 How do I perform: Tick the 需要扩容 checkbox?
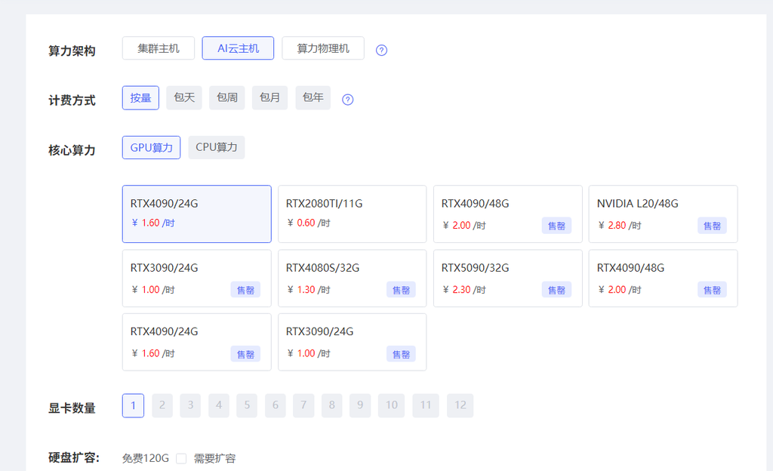point(181,459)
